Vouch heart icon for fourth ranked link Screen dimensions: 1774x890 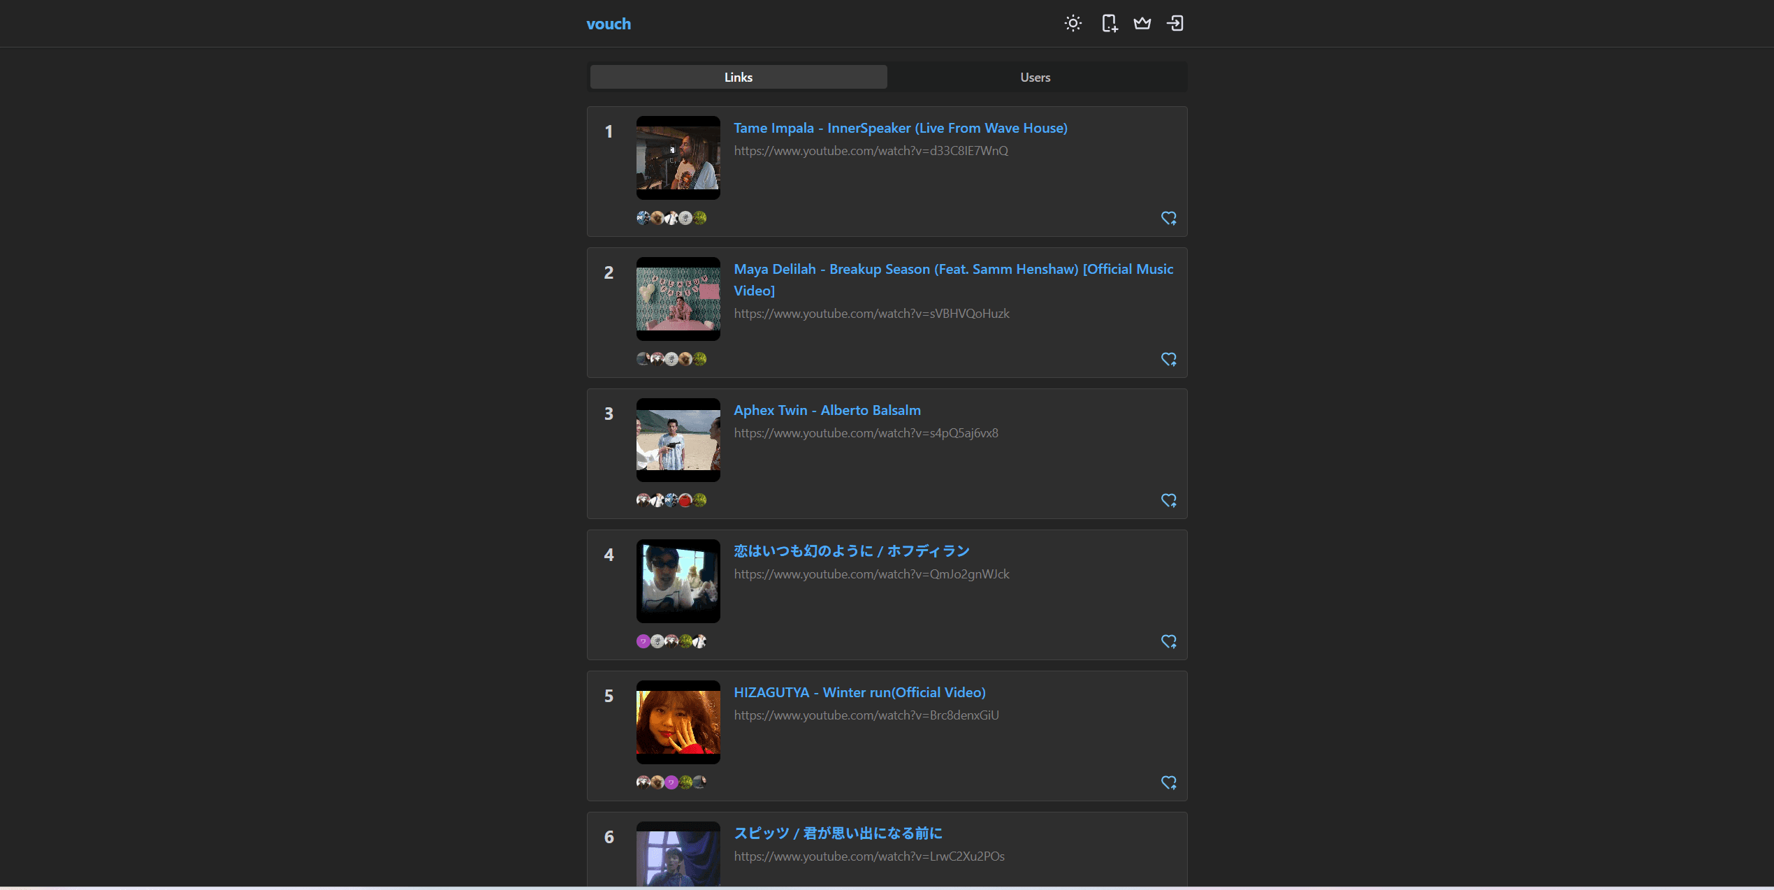[1168, 641]
